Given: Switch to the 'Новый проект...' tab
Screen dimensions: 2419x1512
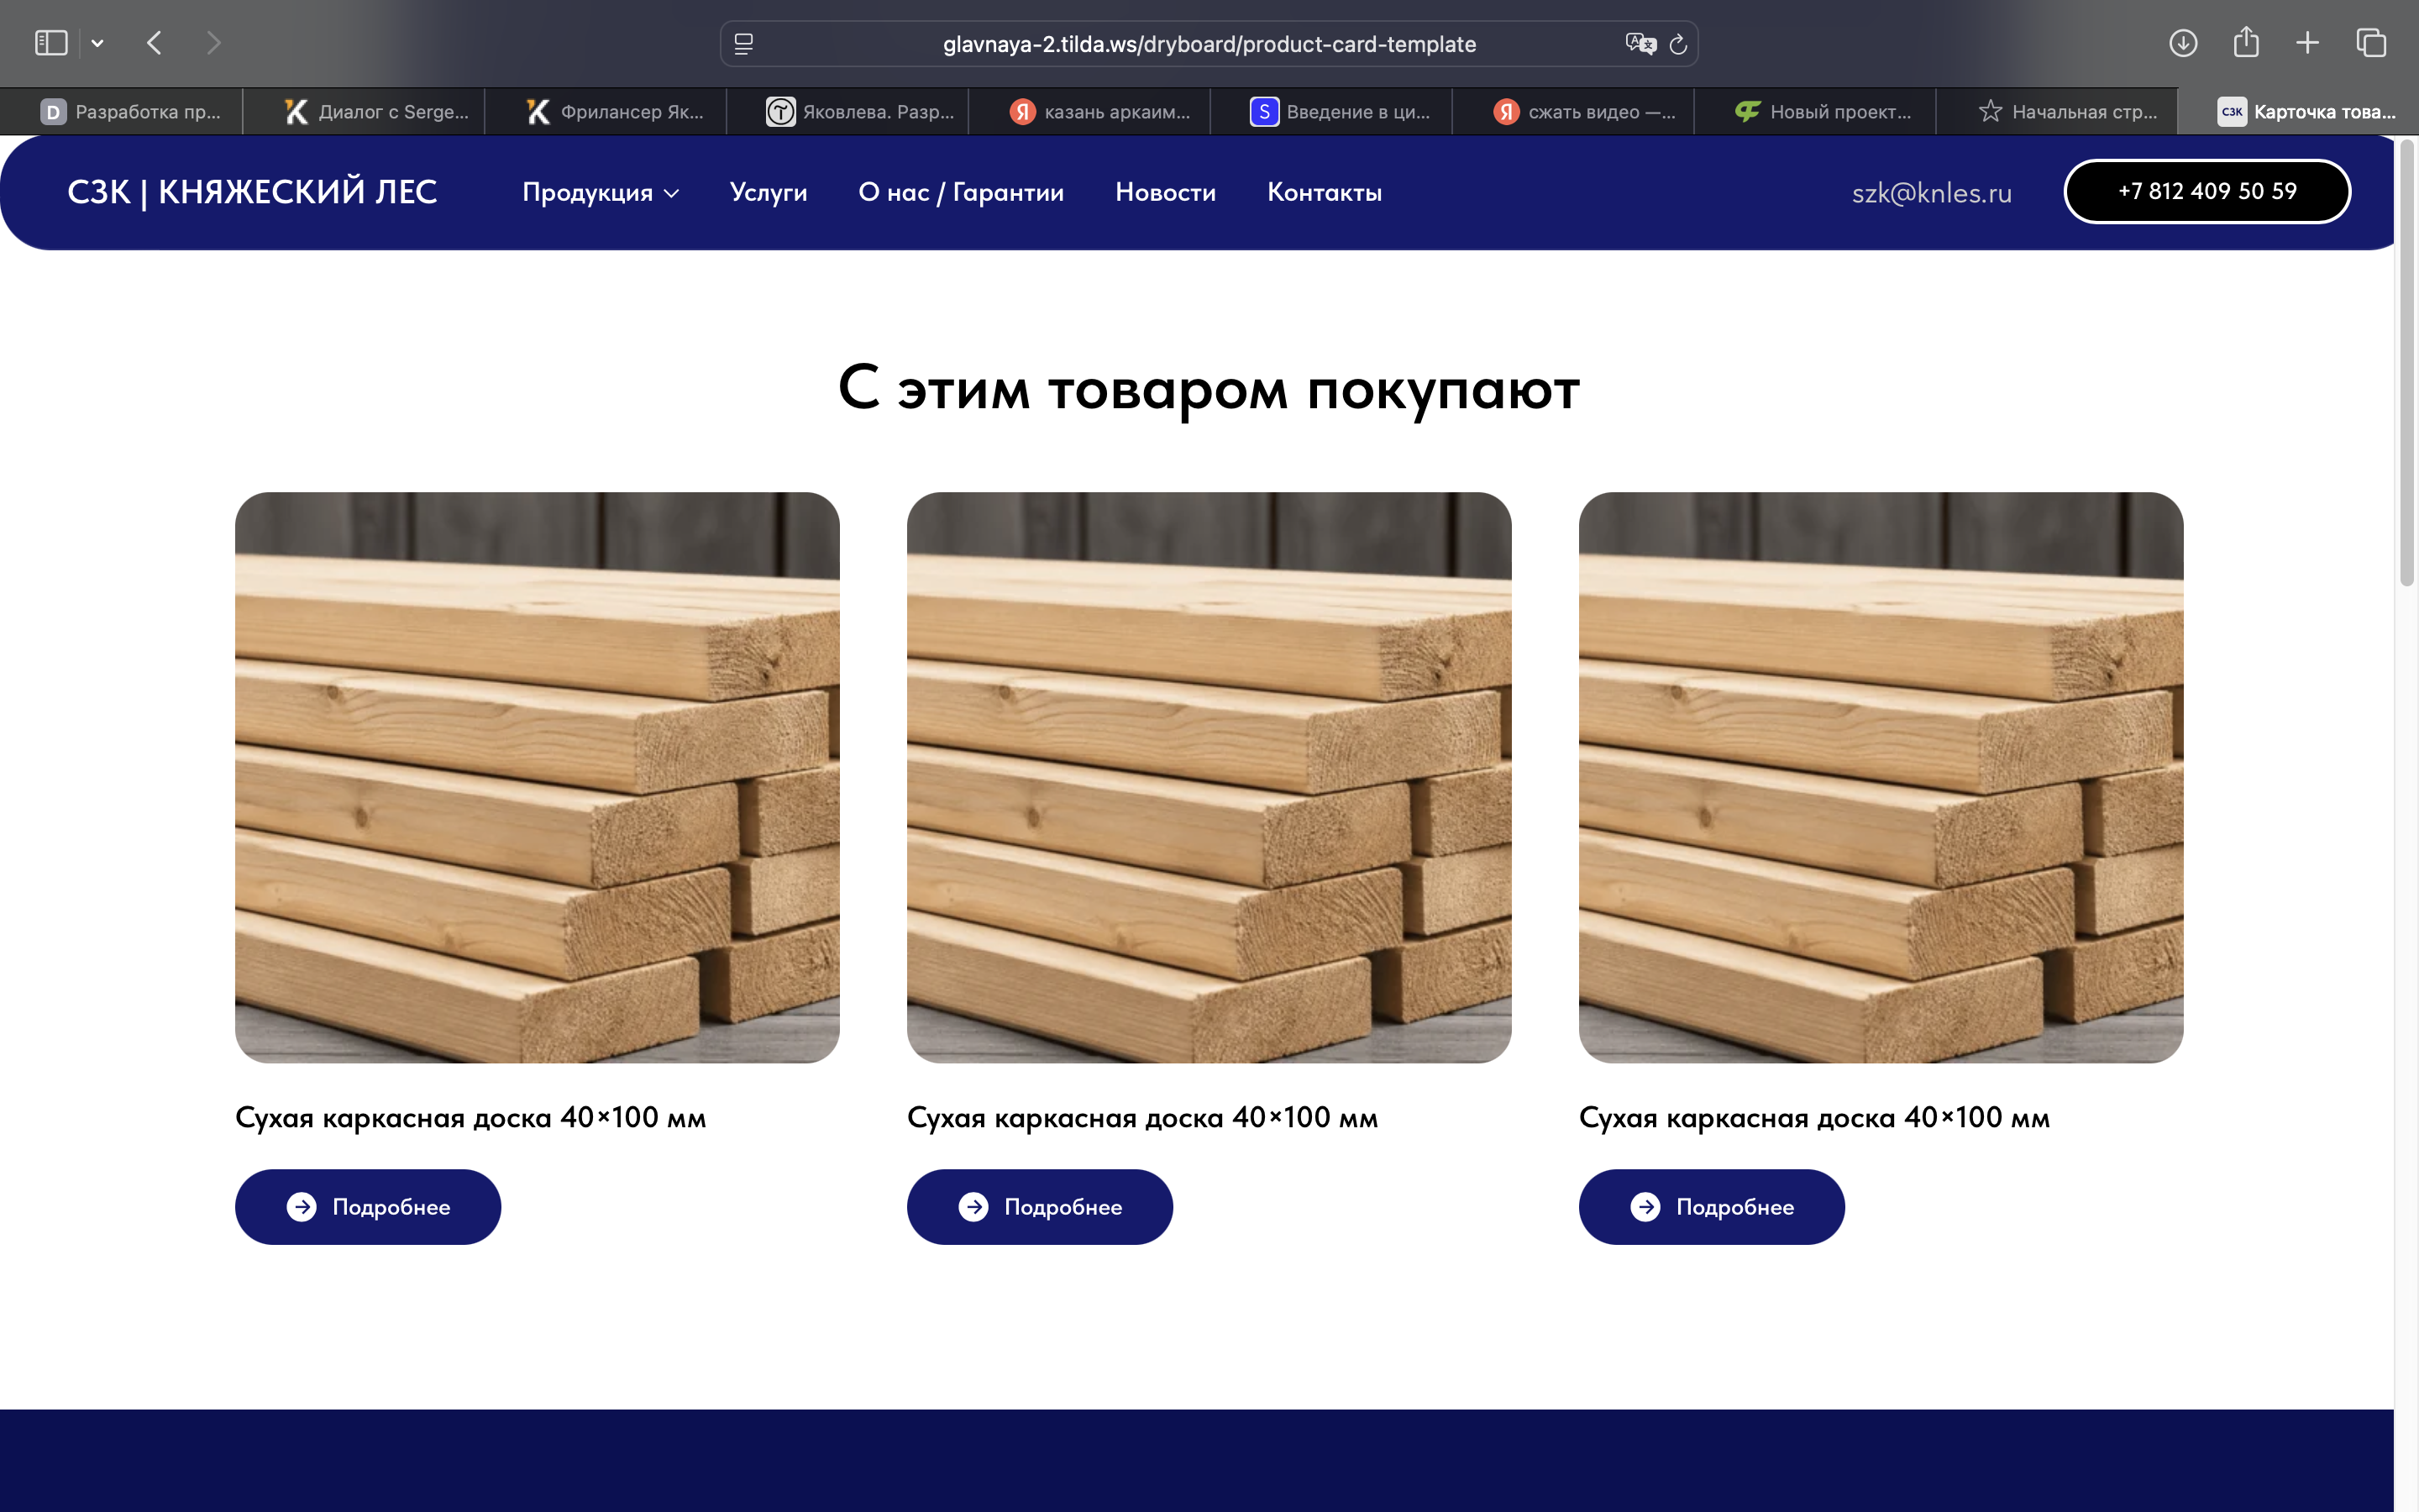Looking at the screenshot, I should coord(1815,112).
